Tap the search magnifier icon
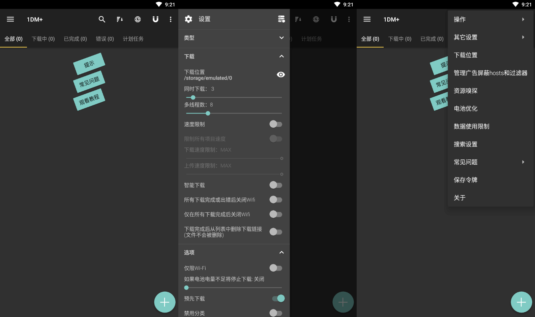 [x=102, y=19]
